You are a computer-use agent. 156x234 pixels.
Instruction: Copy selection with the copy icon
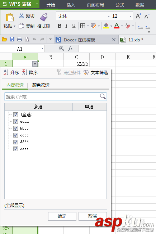[x=21, y=26]
